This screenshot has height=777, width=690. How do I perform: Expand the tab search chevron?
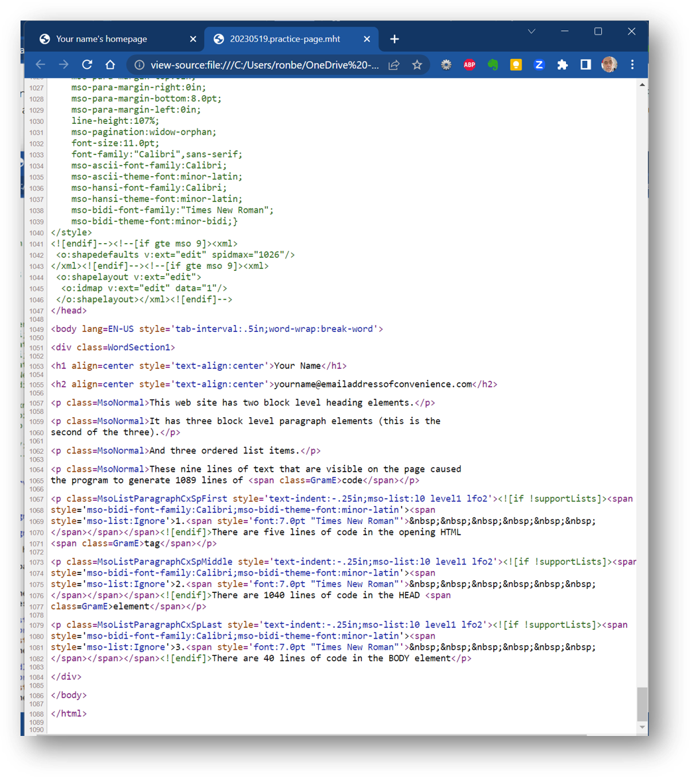tap(532, 31)
